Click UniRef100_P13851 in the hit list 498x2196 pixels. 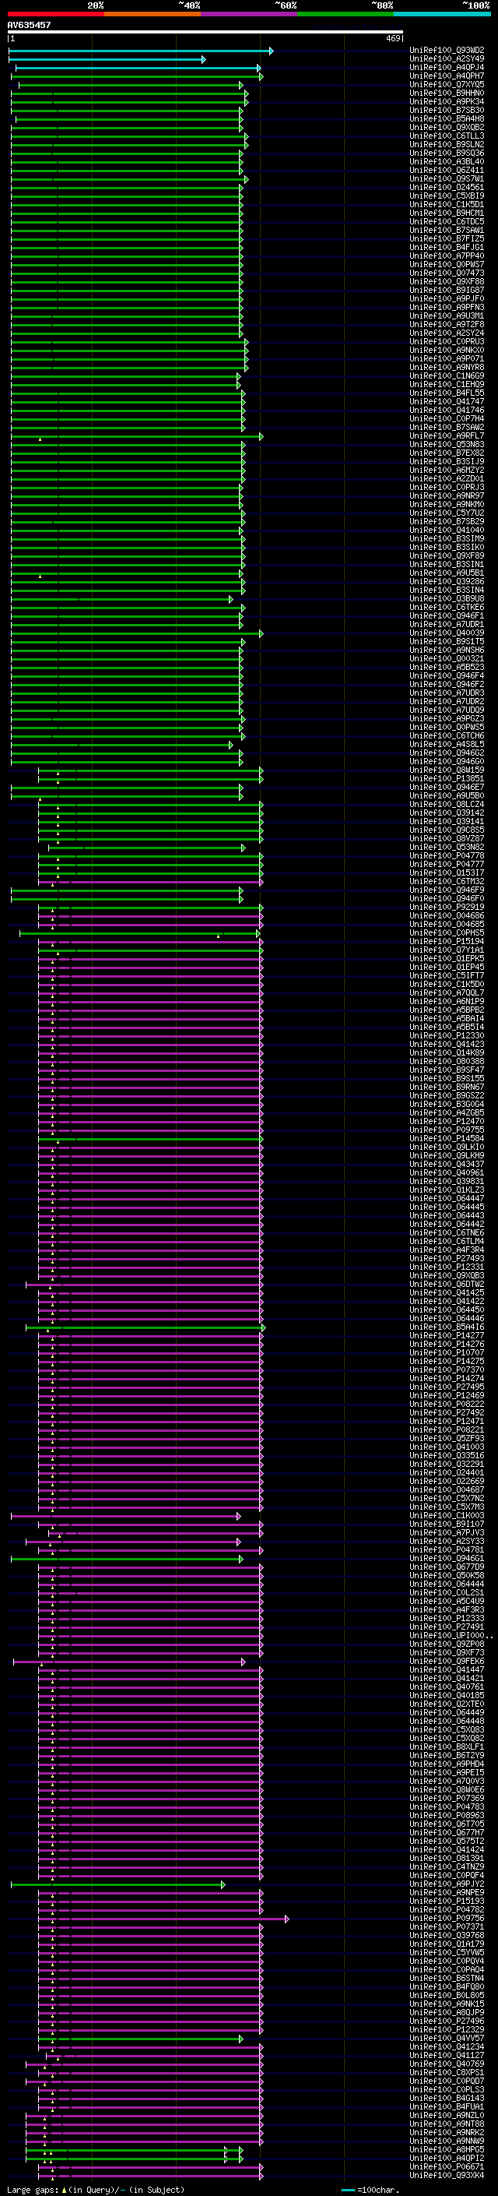click(447, 778)
